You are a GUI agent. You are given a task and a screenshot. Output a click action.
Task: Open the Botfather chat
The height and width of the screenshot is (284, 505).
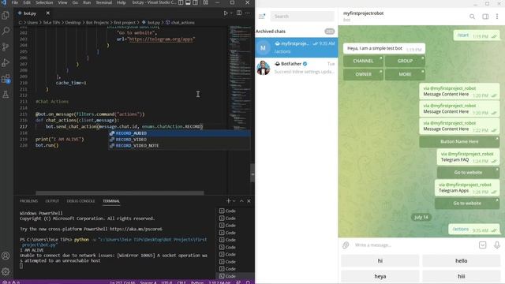[x=297, y=68]
